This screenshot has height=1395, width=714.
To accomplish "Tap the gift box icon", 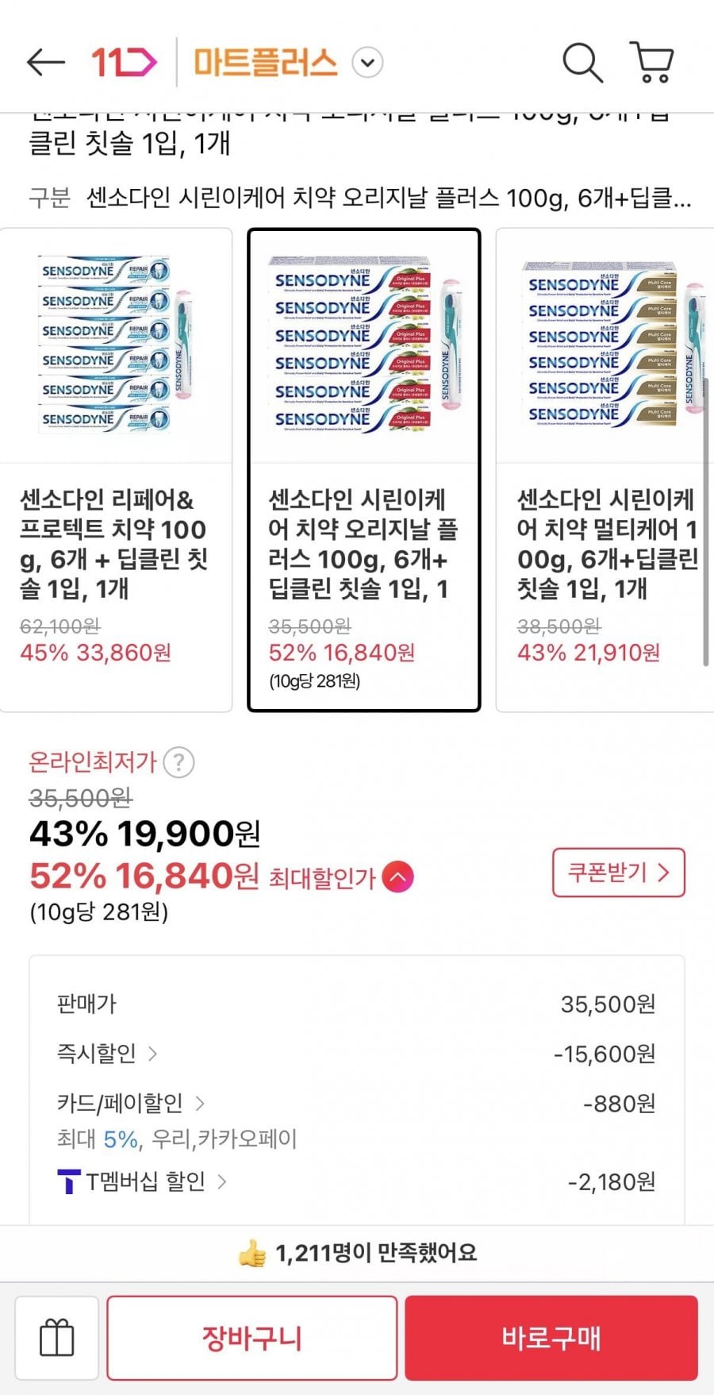I will (57, 1338).
